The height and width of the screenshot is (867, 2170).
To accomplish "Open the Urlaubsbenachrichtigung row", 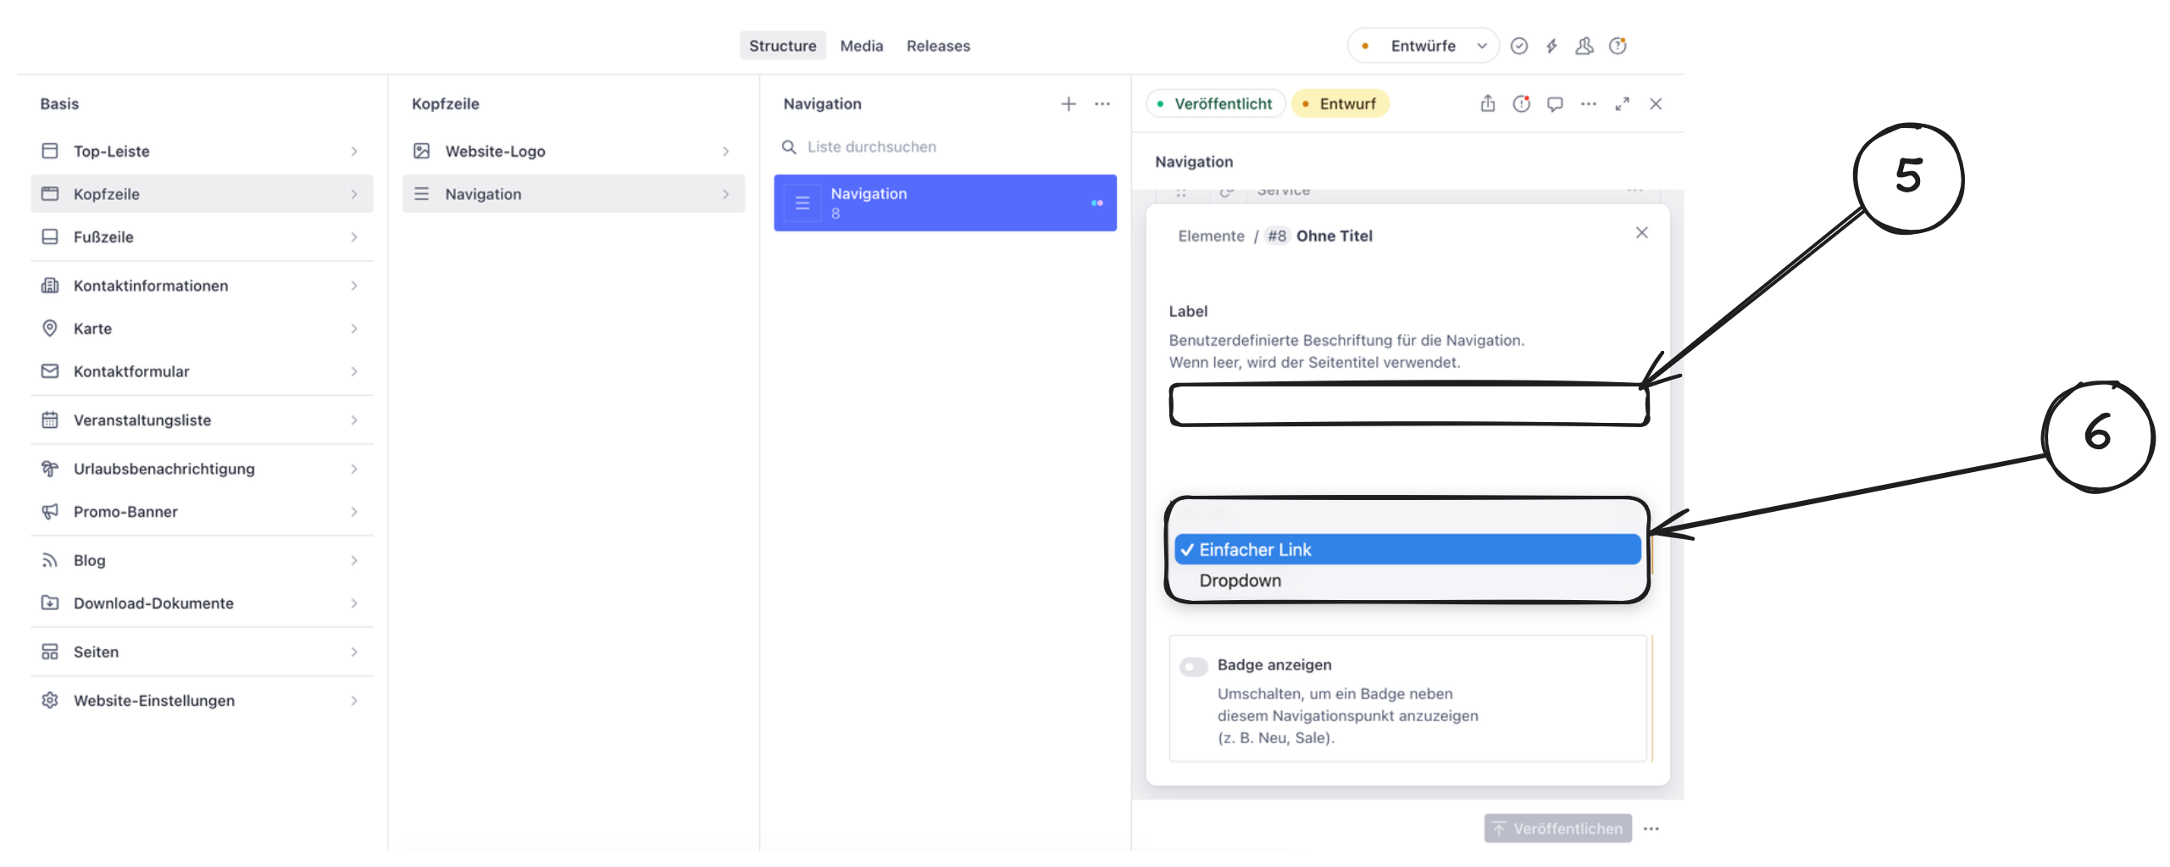I will coord(202,469).
